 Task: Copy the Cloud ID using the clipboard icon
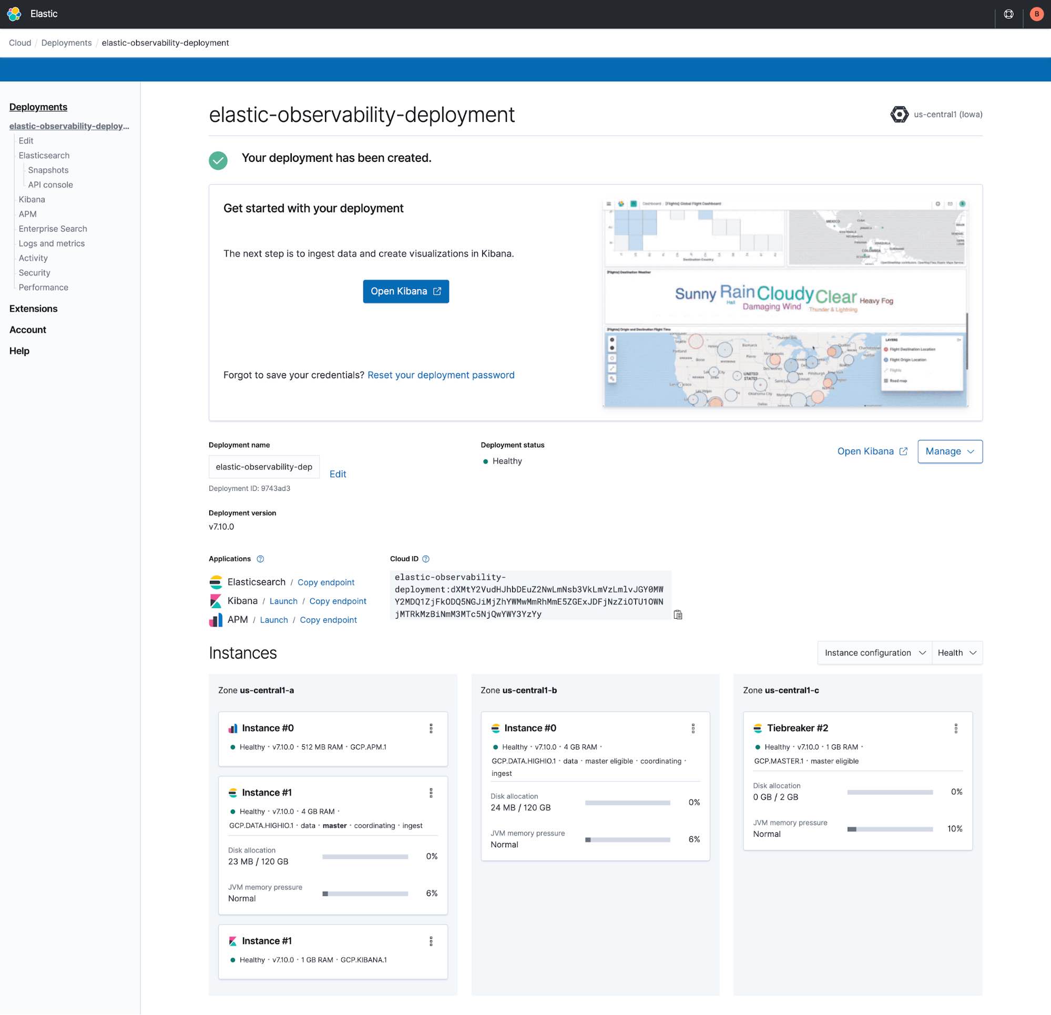click(678, 614)
